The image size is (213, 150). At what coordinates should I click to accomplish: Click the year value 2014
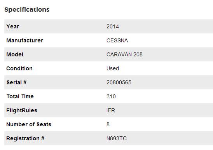click(113, 26)
